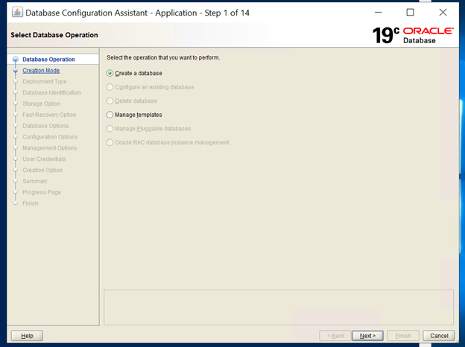Click the Configuration Options step
The image size is (465, 347).
50,137
